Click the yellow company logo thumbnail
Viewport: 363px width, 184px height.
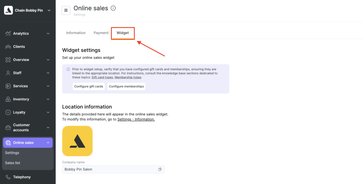click(x=77, y=141)
